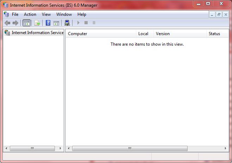Click the Back arrow toolbar icon
This screenshot has height=163, width=232.
(x=7, y=23)
